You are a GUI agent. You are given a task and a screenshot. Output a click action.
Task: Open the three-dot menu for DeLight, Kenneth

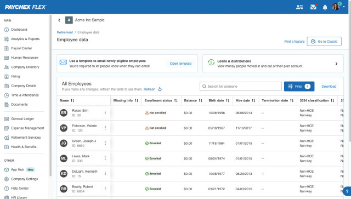105,173
